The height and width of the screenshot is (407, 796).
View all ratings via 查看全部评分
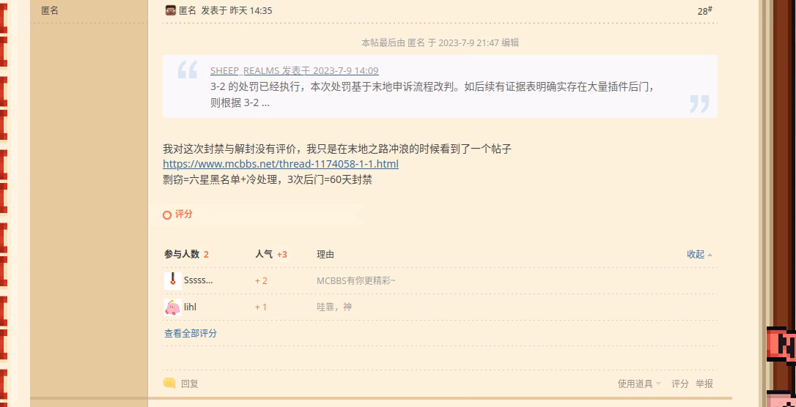pyautogui.click(x=191, y=333)
